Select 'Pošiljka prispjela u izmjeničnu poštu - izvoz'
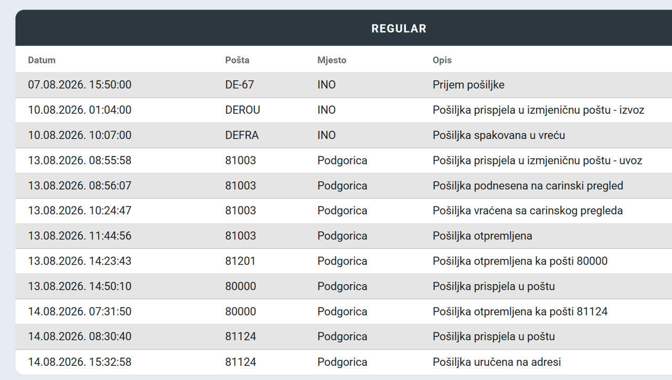Image resolution: width=672 pixels, height=380 pixels. click(x=538, y=110)
